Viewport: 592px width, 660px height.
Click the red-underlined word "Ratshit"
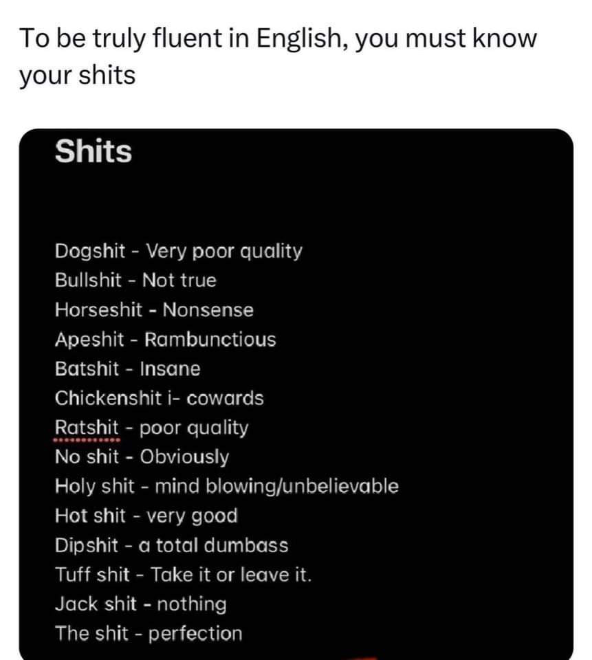pyautogui.click(x=87, y=428)
